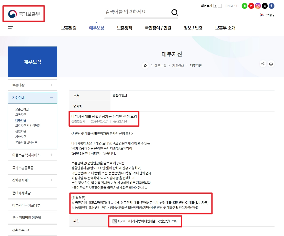Open 중대재해예방 sidebar item
The height and width of the screenshot is (236, 284).
(33, 193)
